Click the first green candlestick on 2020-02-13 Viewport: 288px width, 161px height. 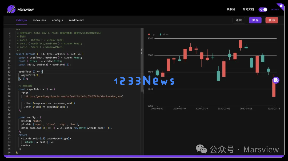(x=157, y=73)
